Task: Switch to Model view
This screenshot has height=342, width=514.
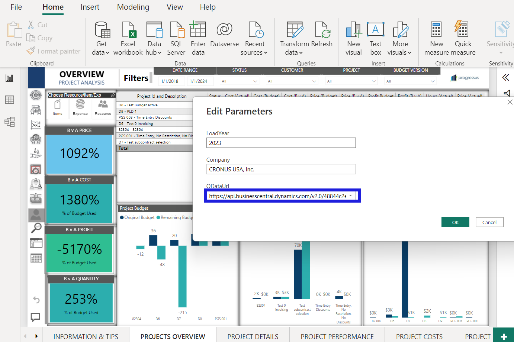Action: (x=9, y=121)
